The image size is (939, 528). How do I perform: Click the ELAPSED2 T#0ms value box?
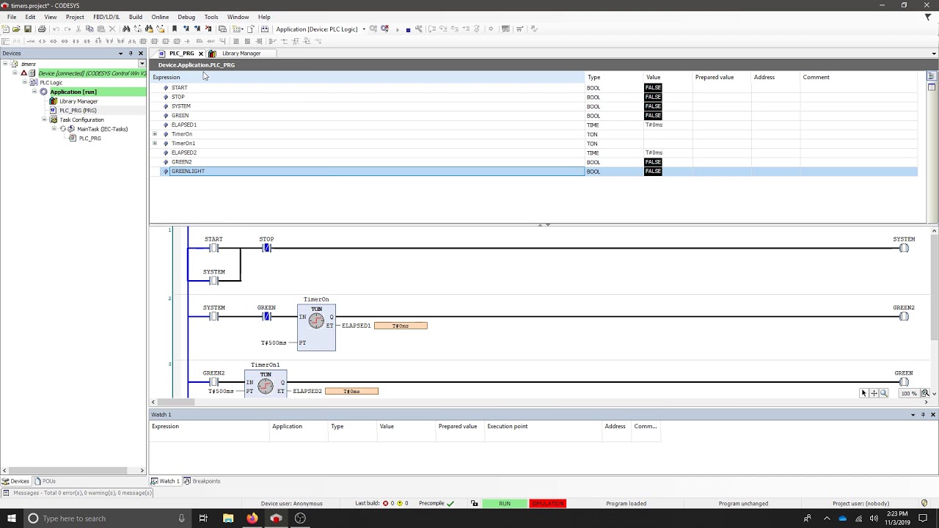(x=352, y=391)
